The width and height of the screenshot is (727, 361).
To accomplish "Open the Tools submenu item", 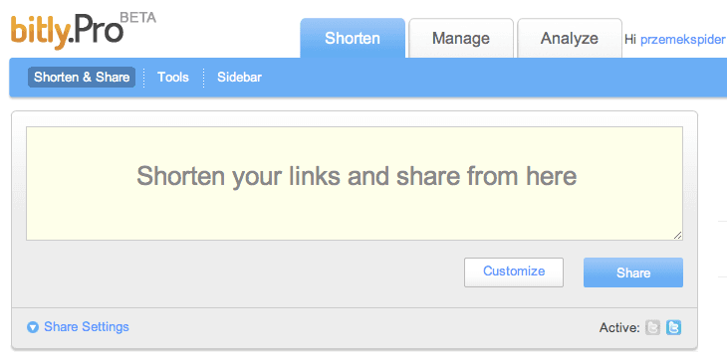I will pos(173,77).
